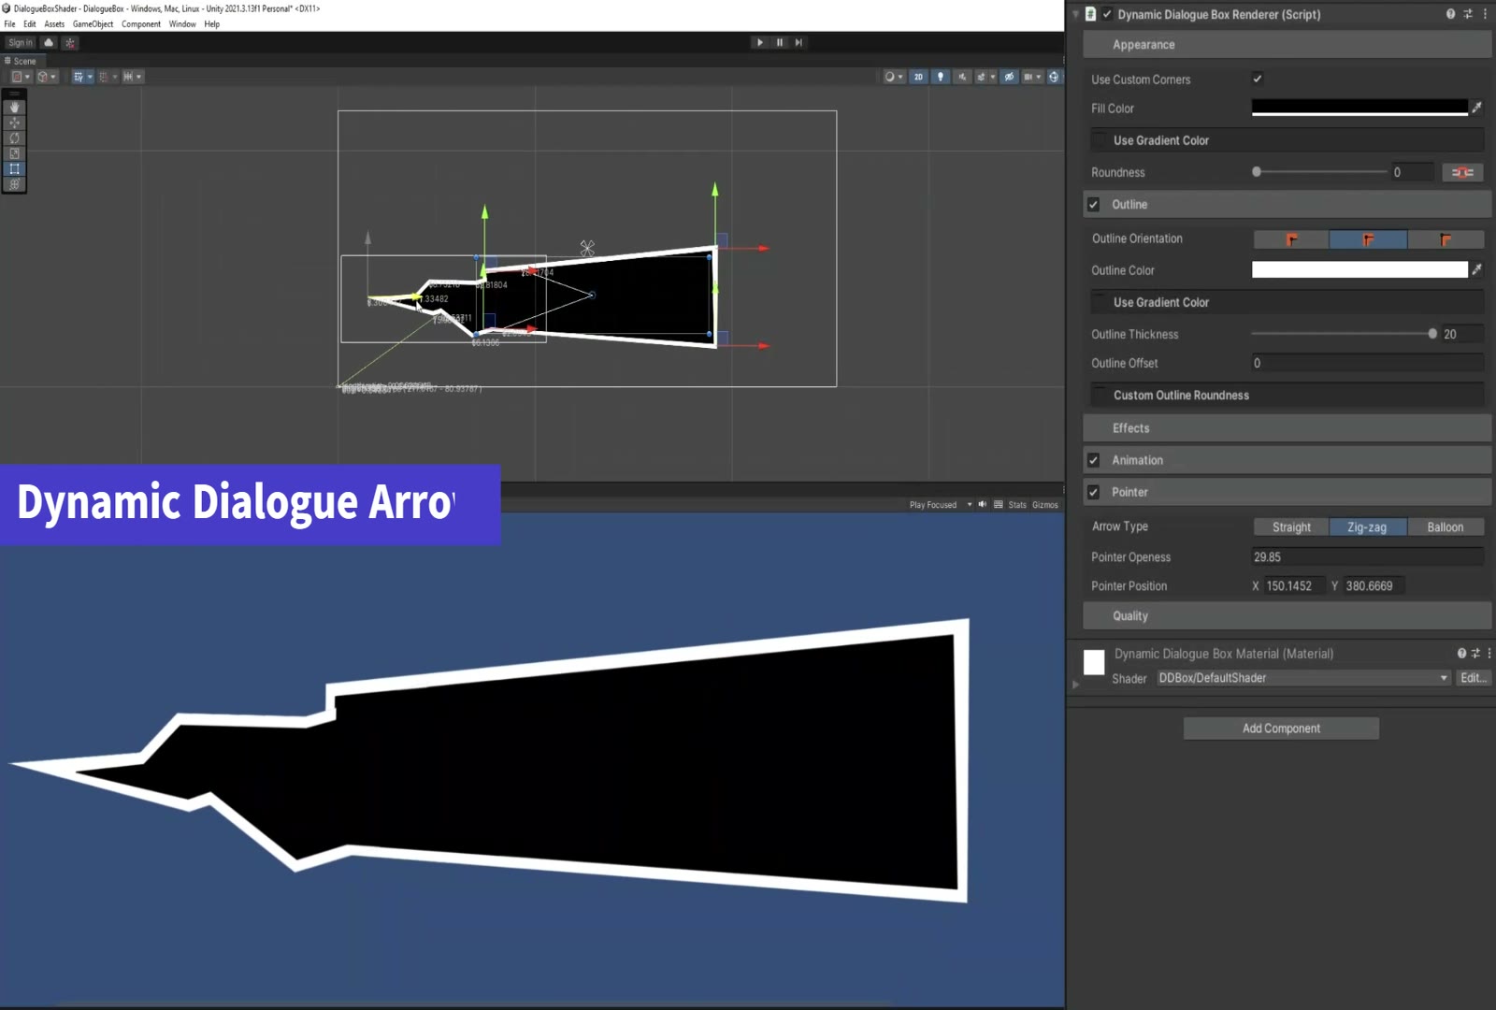This screenshot has height=1010, width=1496.
Task: Pick Fill Color with eyedropper icon
Action: point(1476,108)
